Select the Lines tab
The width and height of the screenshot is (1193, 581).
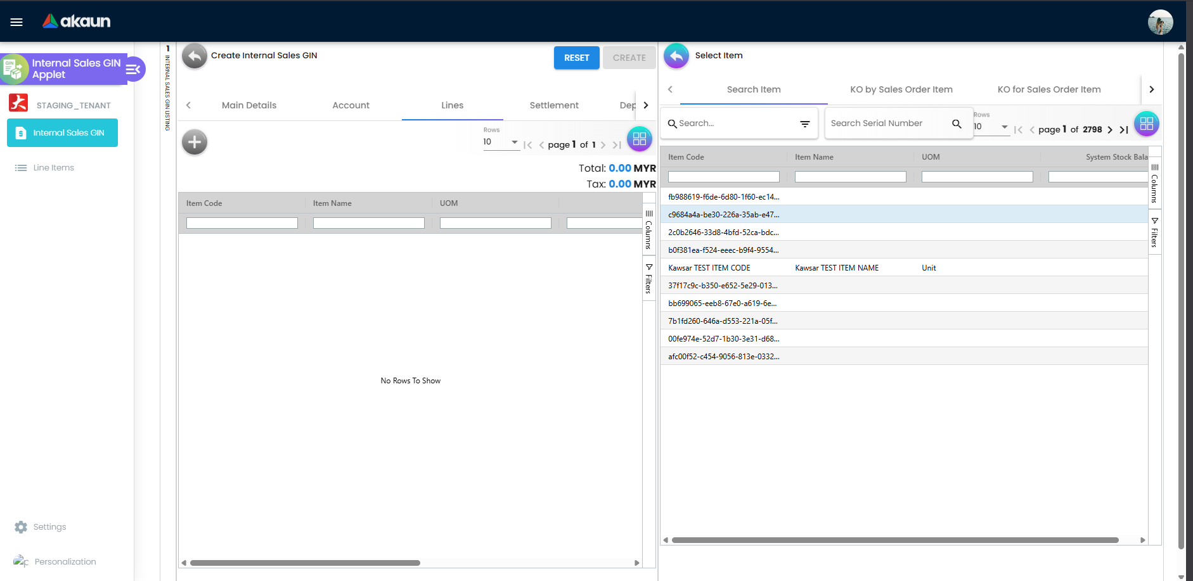(x=452, y=106)
